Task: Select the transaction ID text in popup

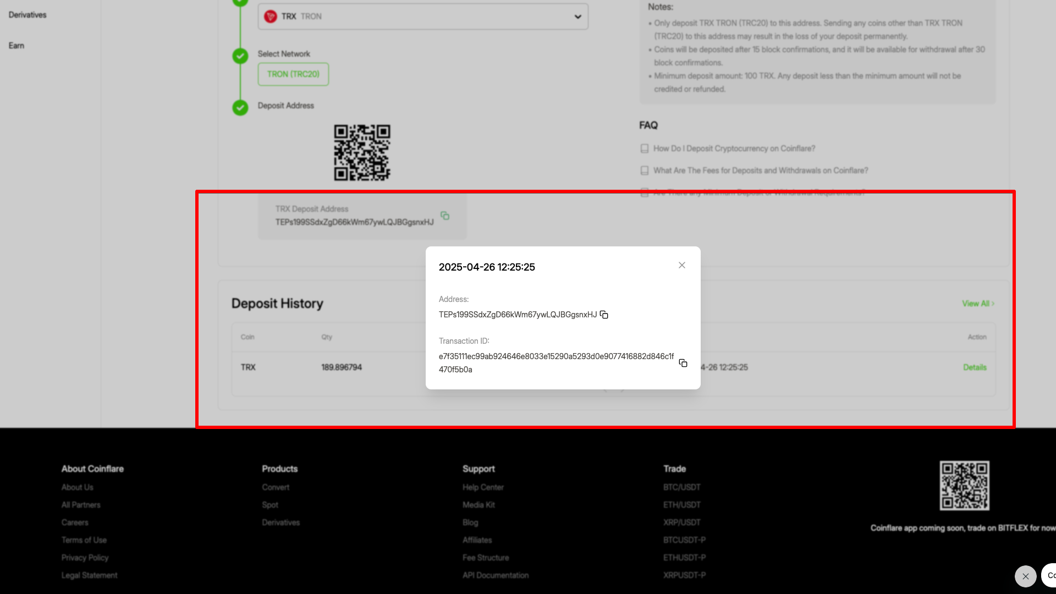Action: pyautogui.click(x=556, y=363)
